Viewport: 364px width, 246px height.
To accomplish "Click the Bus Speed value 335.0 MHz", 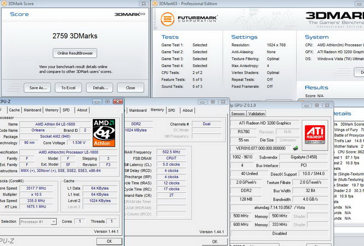I will click(x=36, y=200).
